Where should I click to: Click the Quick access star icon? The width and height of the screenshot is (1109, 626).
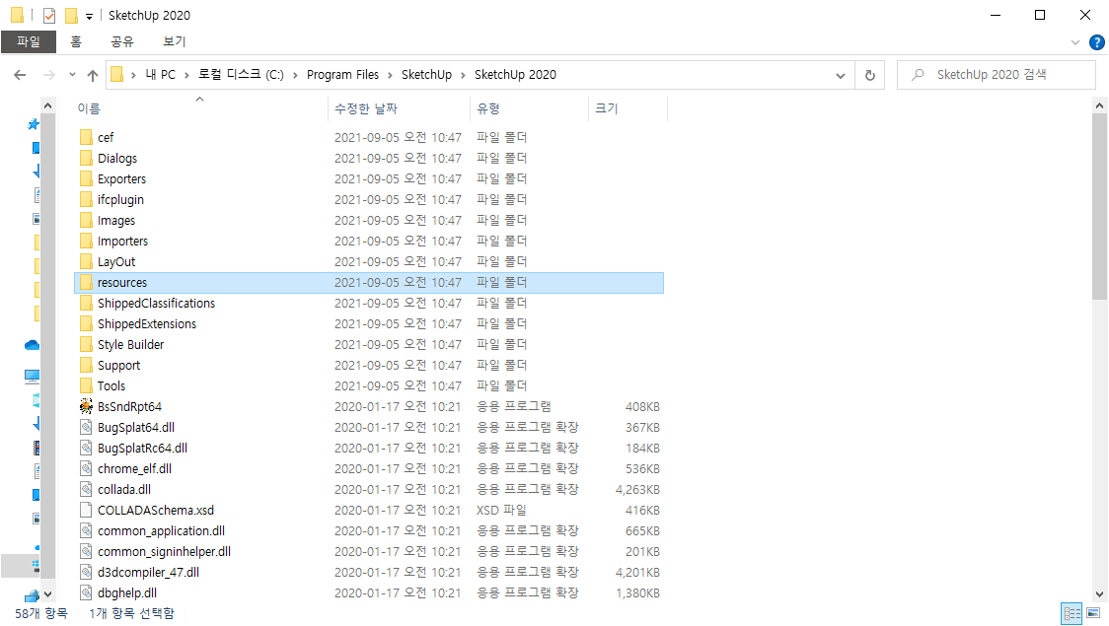point(34,124)
